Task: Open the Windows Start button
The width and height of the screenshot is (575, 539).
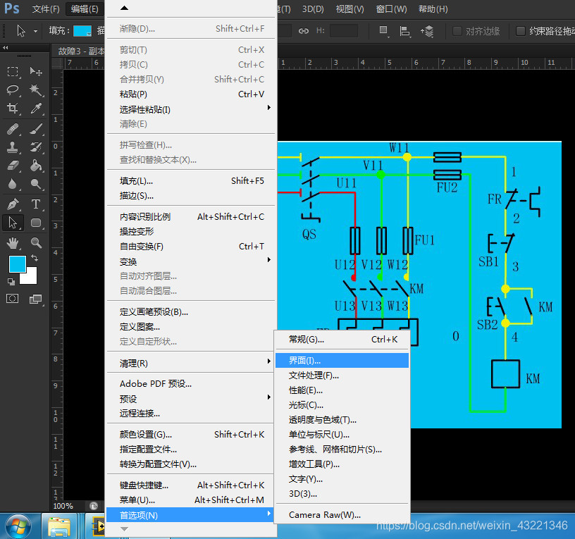Action: [x=18, y=526]
